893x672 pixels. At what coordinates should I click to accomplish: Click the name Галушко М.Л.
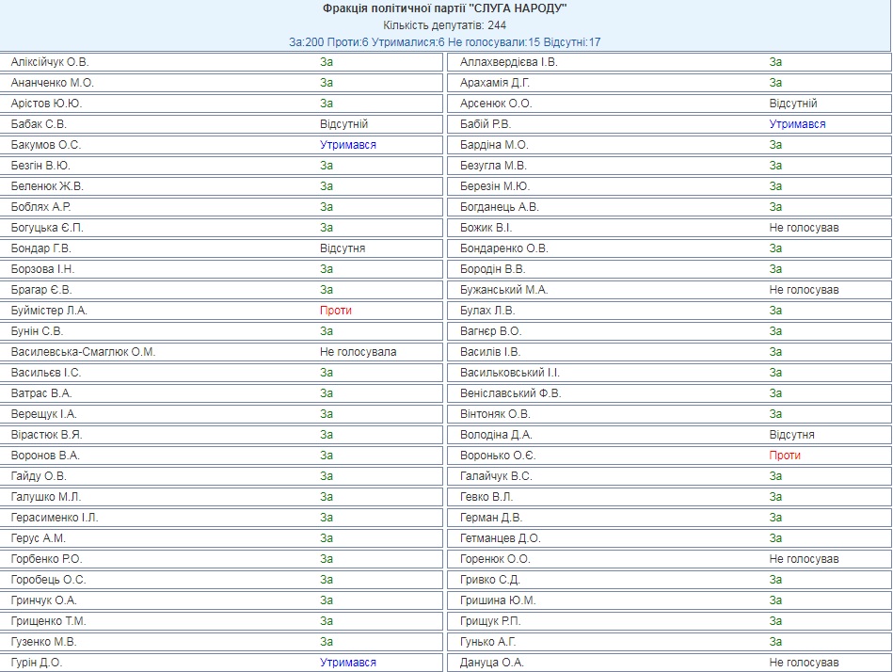pyautogui.click(x=46, y=497)
